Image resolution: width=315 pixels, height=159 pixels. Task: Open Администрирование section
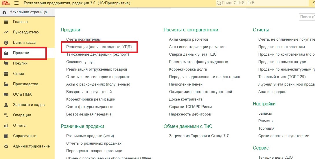coord(31,146)
